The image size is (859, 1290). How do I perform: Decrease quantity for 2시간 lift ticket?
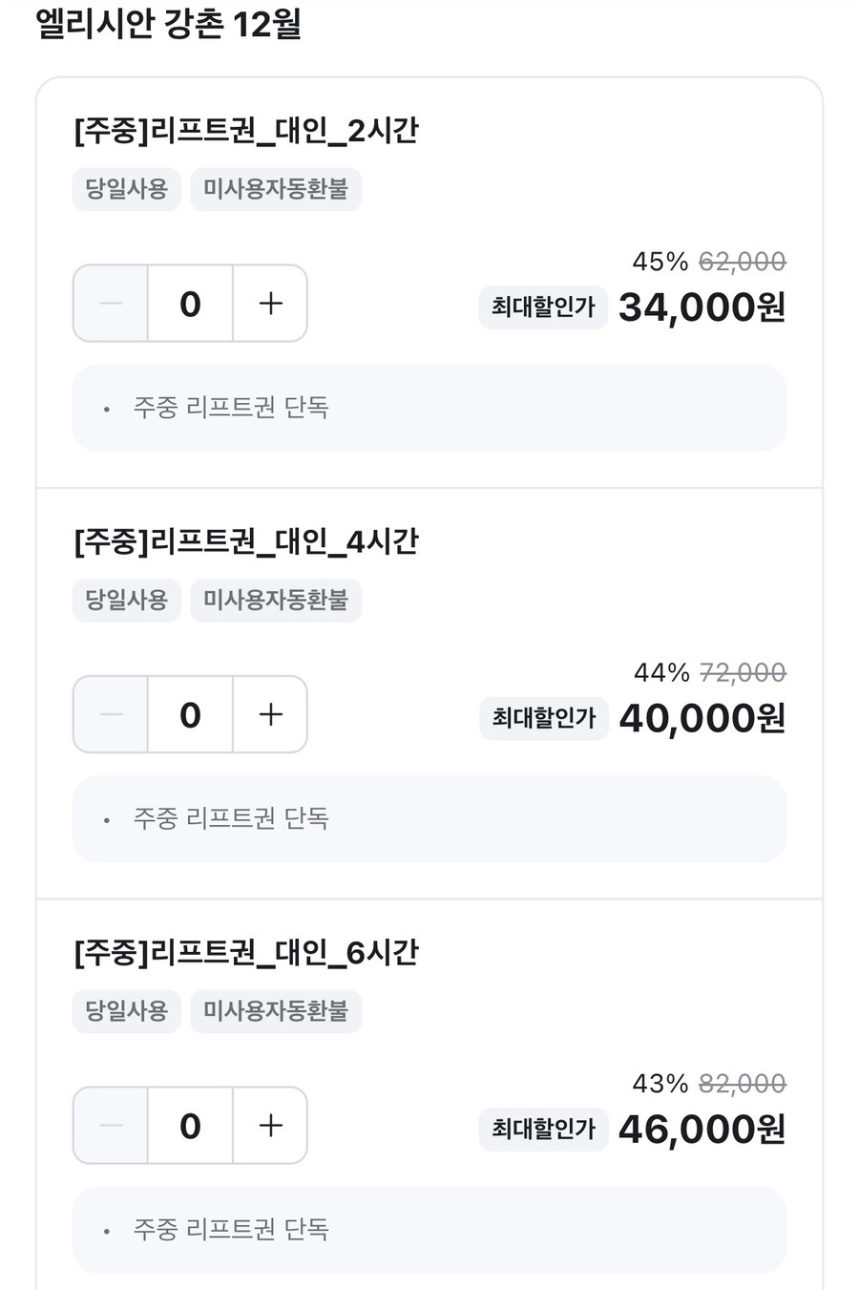(x=111, y=304)
